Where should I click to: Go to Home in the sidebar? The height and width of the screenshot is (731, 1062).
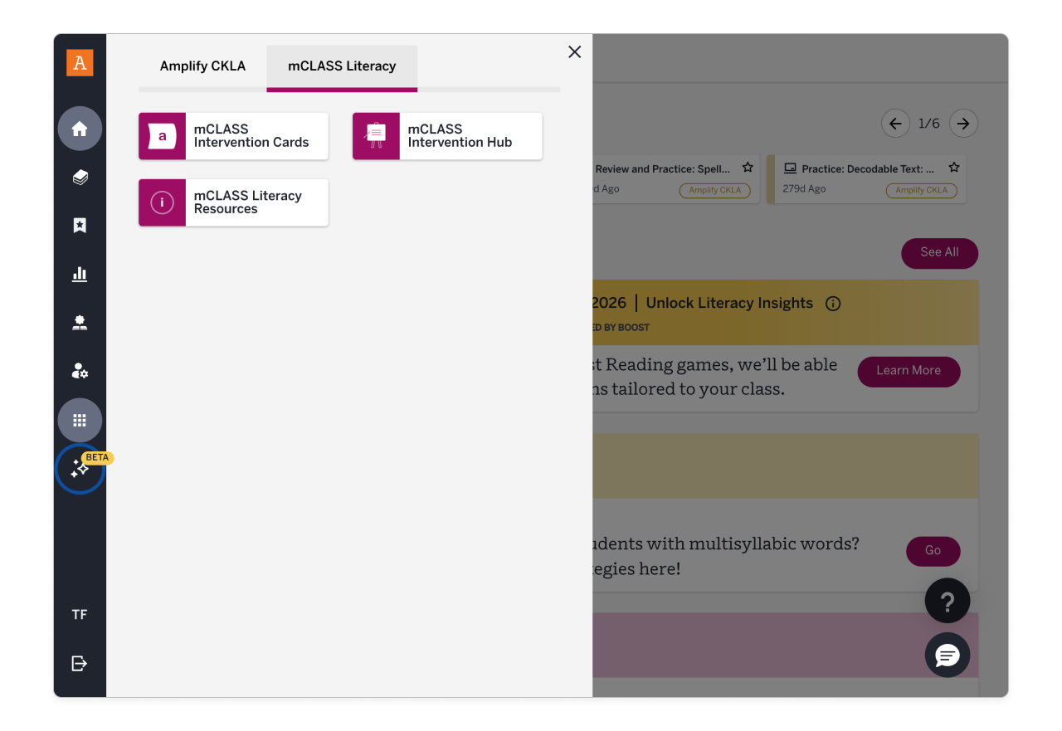click(x=80, y=129)
